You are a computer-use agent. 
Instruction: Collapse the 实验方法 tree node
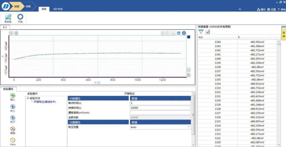pyautogui.click(x=28, y=98)
